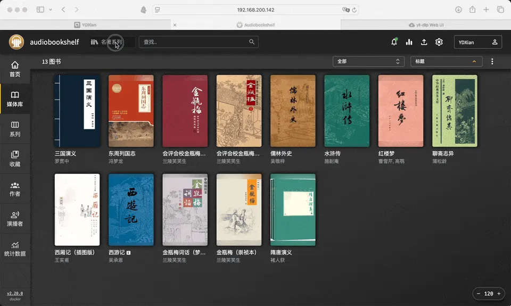Open 演播者 in the sidebar
Image resolution: width=511 pixels, height=306 pixels.
coord(15,218)
